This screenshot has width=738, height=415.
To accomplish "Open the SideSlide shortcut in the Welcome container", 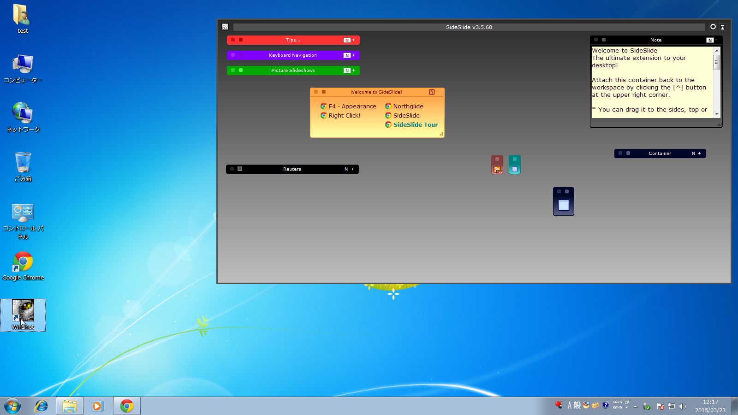I will (x=403, y=116).
